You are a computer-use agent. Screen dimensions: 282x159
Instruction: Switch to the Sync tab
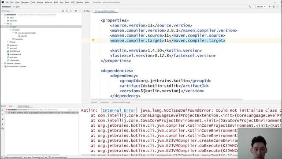click(x=11, y=106)
